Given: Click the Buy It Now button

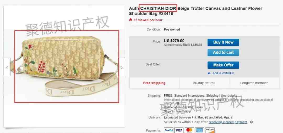Looking at the screenshot, I should (223, 42).
